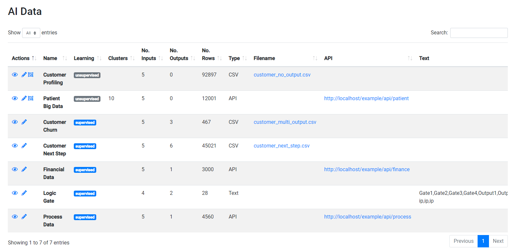Click the pencil icon for Customer Churn

24,122
